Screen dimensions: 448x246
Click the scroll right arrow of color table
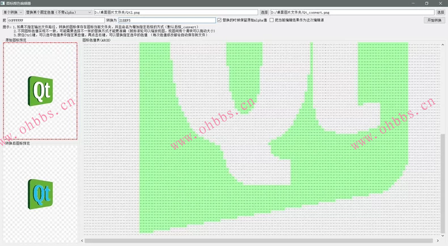(437, 241)
